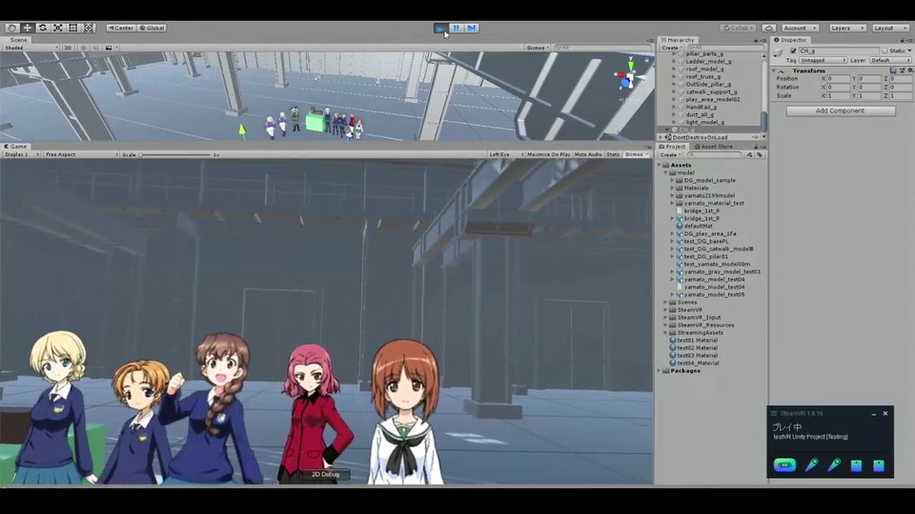Screen dimensions: 915x514
Task: Open the Account dropdown
Action: (800, 28)
